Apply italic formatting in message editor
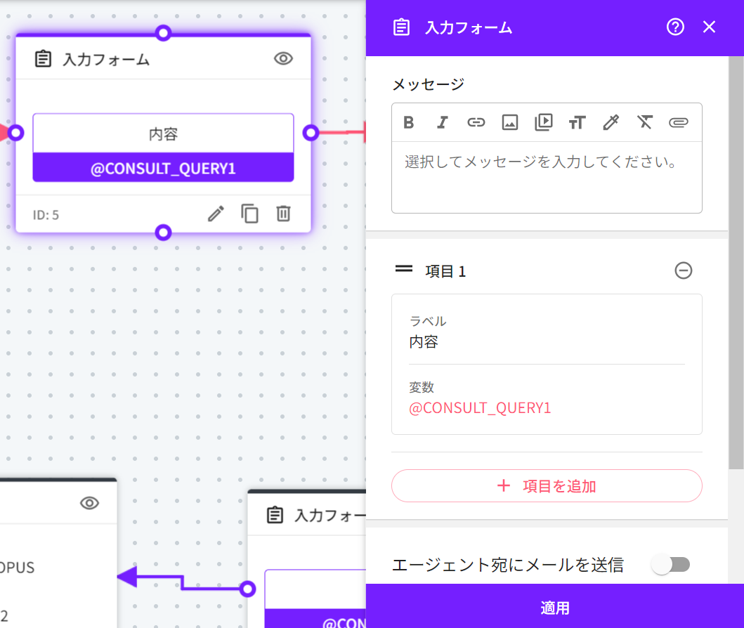The width and height of the screenshot is (744, 628). pos(442,123)
